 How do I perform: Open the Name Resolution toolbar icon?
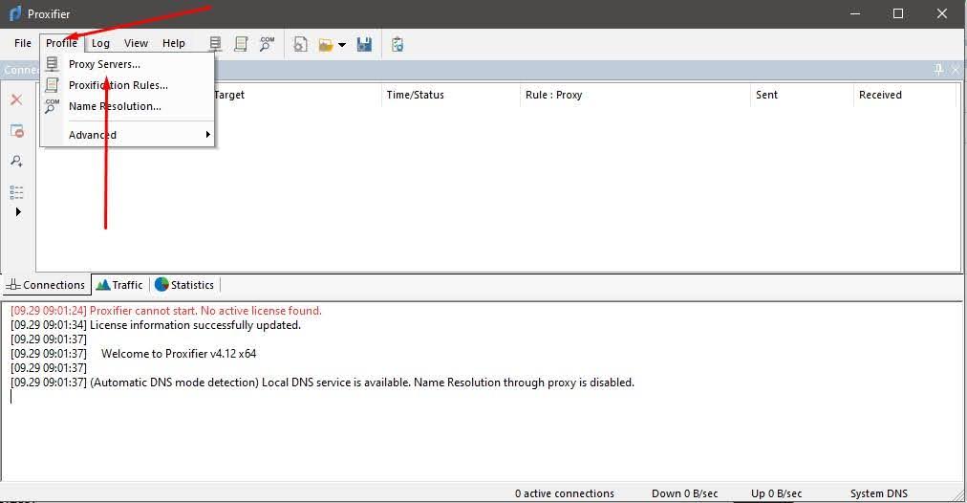[267, 44]
